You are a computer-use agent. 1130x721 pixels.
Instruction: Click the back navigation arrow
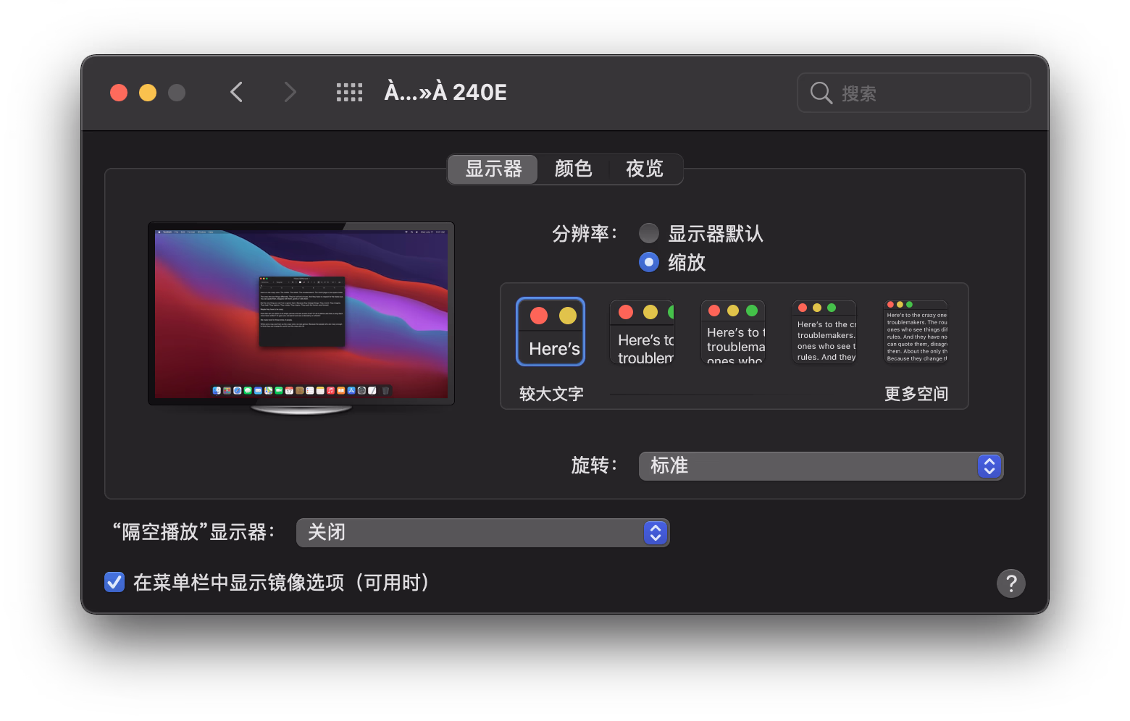[x=236, y=92]
